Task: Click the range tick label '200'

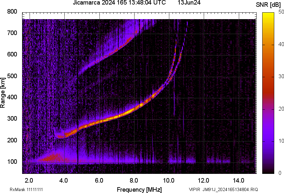Action: tap(12, 140)
